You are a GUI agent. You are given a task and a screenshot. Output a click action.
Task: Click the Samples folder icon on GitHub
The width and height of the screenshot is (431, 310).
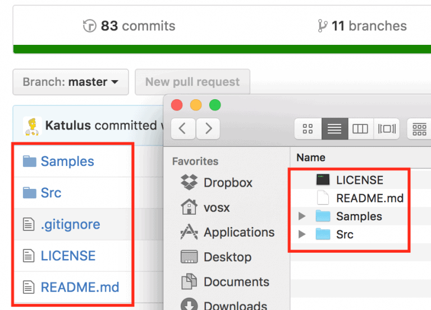pos(29,161)
